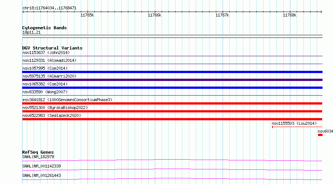Click the nsv1129331 (Alsmadi2014) variant label
This screenshot has height=184, width=333.
[x=49, y=60]
